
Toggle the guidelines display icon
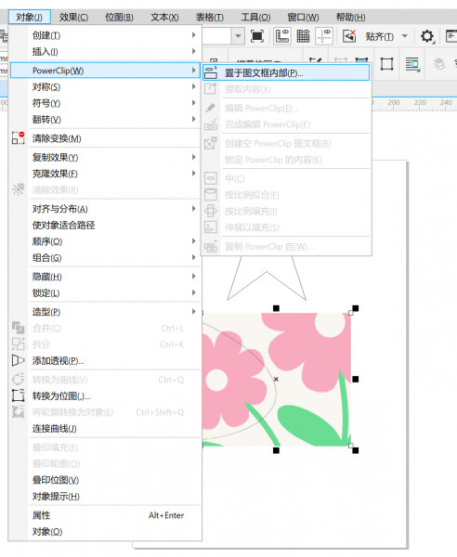324,36
